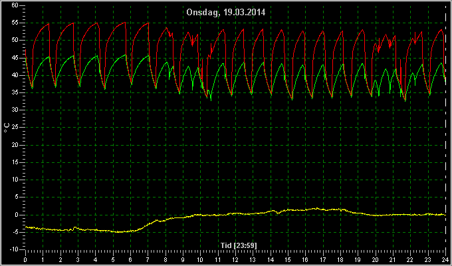452x266 pixels.
Task: Click the °C axis label
Action: coord(7,127)
